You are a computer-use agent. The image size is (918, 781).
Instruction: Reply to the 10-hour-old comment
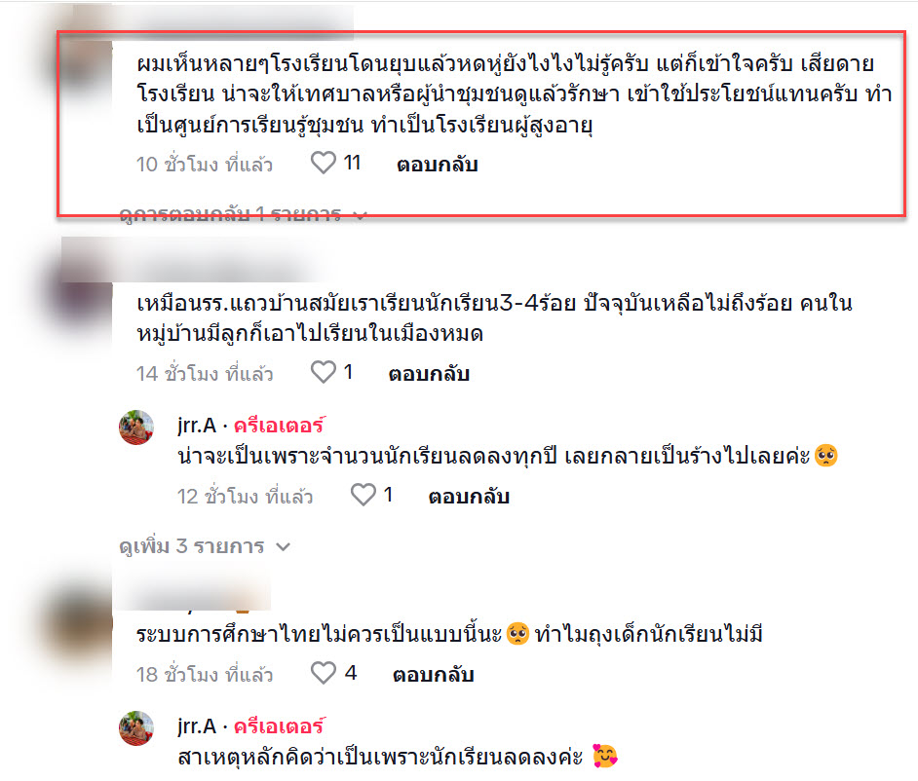point(438,165)
